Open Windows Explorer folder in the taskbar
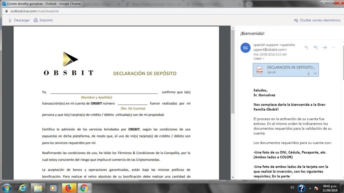This screenshot has width=344, height=193. tap(38, 188)
